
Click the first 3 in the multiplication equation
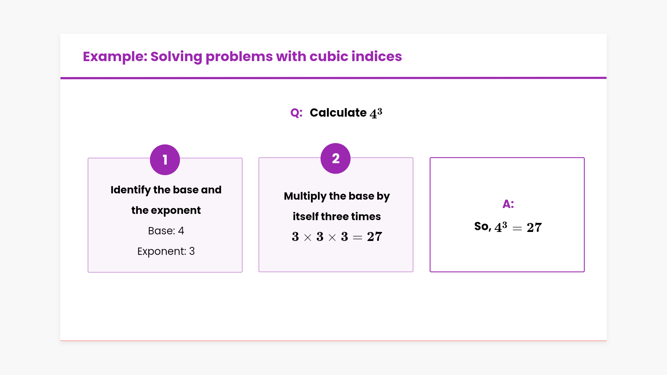(295, 237)
